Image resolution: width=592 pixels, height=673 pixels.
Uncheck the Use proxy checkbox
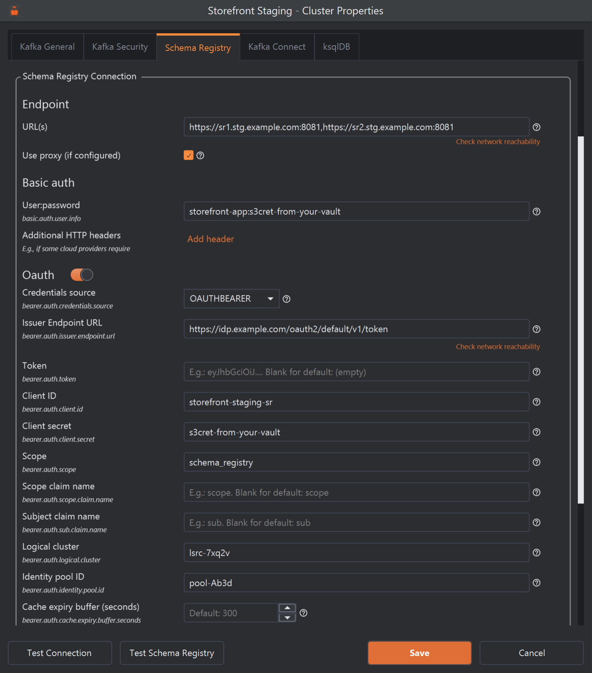click(x=189, y=155)
